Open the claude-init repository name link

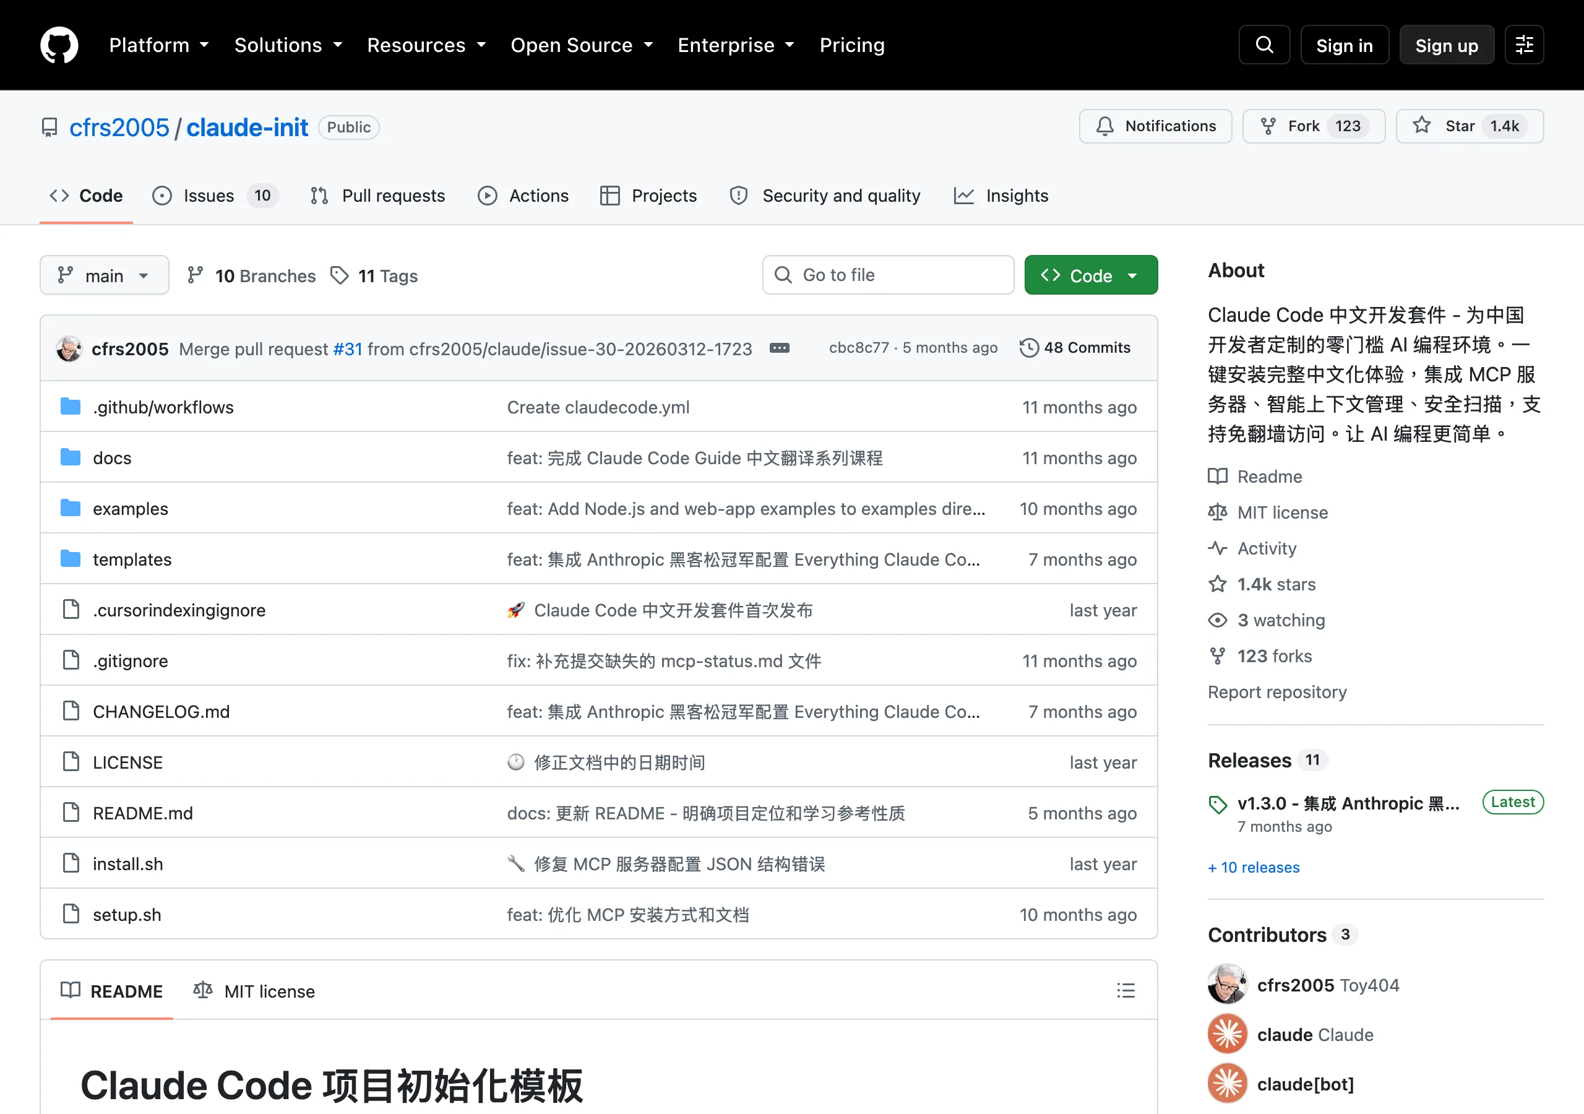247,127
